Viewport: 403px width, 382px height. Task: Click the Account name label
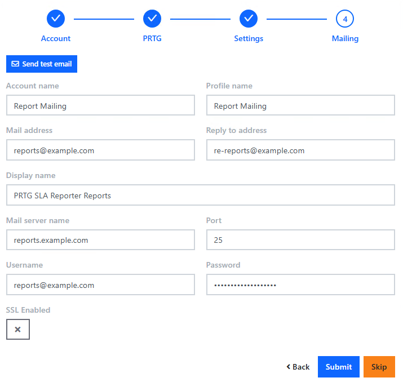32,86
